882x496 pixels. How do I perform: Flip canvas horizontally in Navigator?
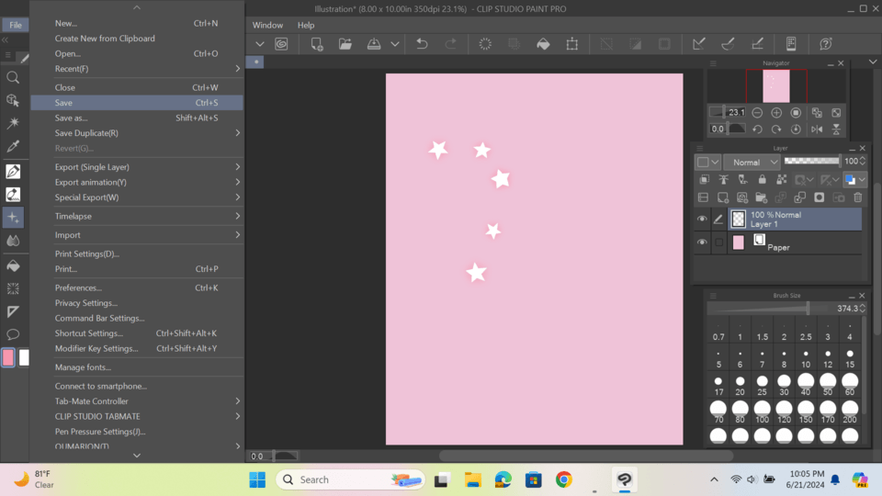(x=817, y=130)
